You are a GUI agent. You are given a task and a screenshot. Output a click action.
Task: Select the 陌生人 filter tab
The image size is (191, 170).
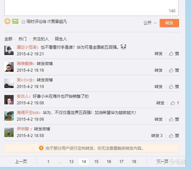(61, 39)
